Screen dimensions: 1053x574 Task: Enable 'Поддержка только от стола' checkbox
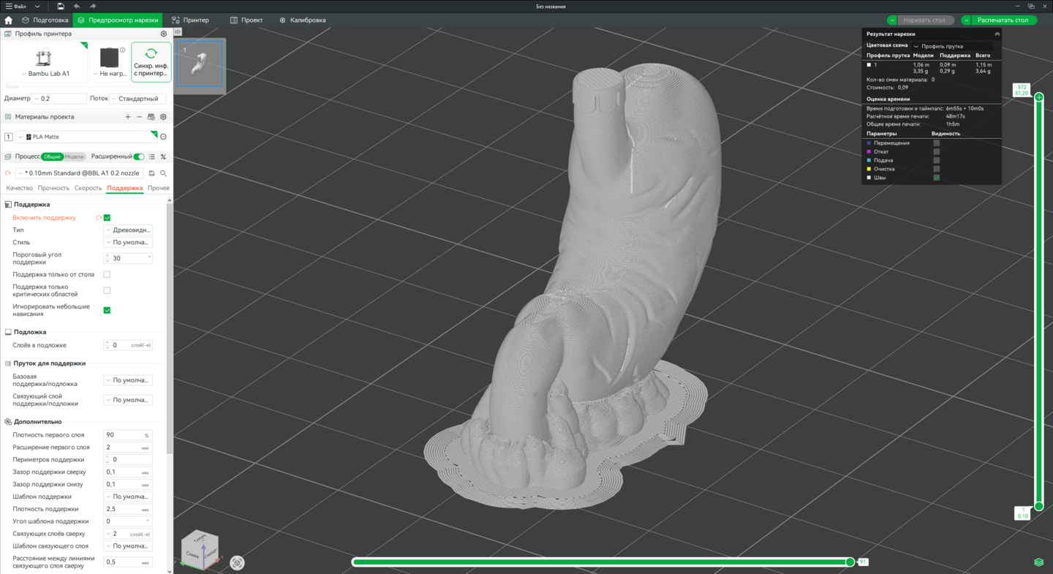point(107,275)
